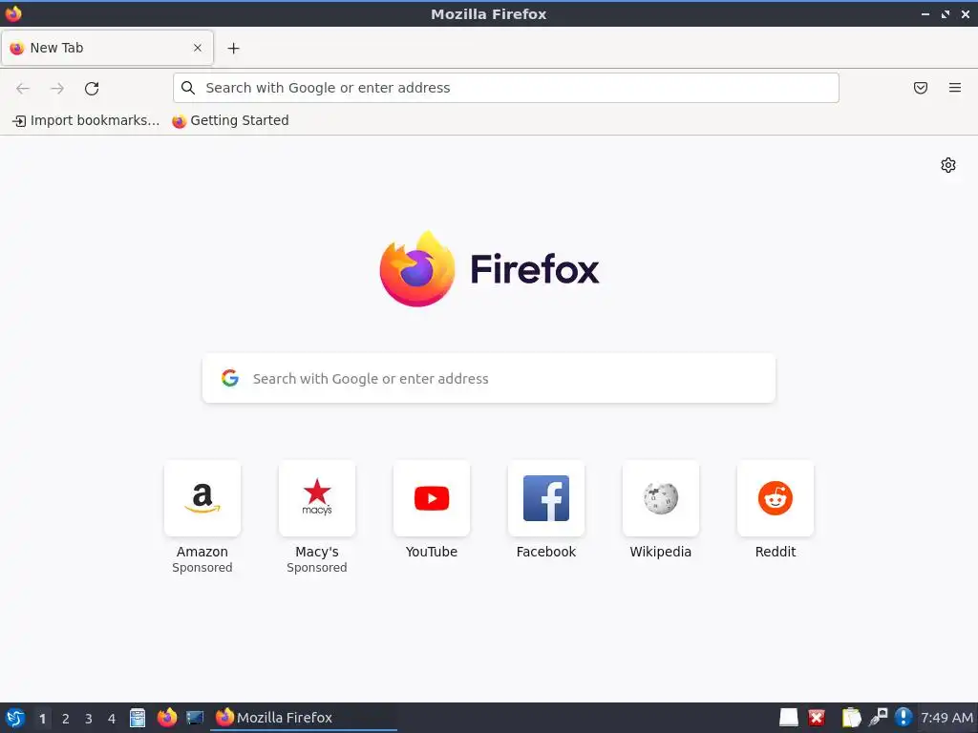The height and width of the screenshot is (733, 978).
Task: Launch Firefox from taskbar quick launcher
Action: [166, 718]
